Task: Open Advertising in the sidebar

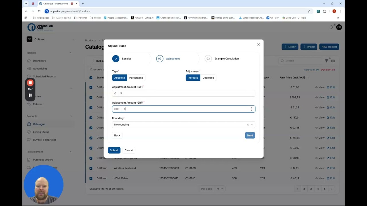Action: pyautogui.click(x=40, y=69)
